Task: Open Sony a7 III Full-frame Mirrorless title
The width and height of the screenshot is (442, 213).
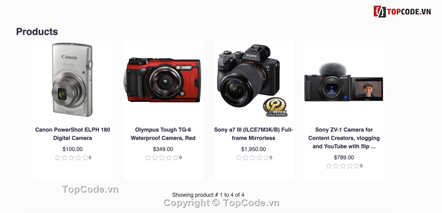Action: tap(254, 134)
